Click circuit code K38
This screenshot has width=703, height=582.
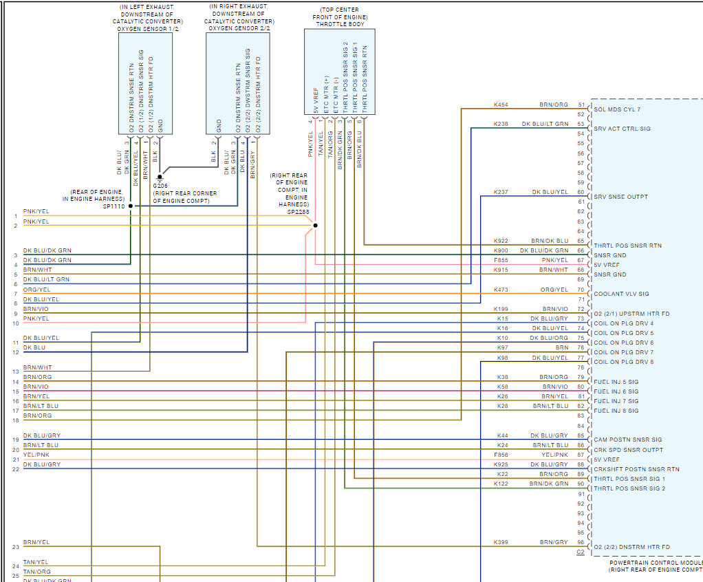[503, 377]
